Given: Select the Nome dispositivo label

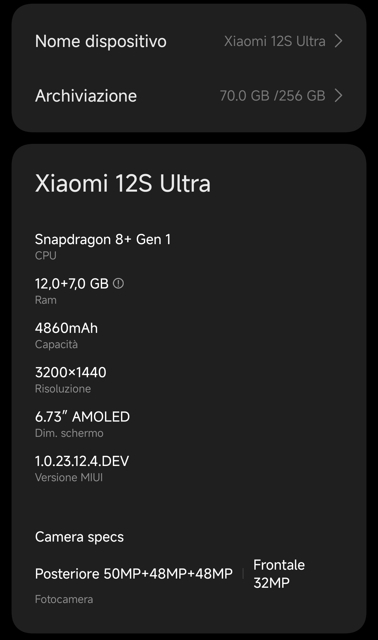Looking at the screenshot, I should (x=101, y=41).
